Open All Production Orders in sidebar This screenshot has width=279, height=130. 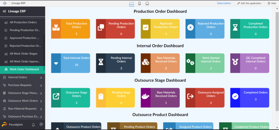click(x=22, y=22)
